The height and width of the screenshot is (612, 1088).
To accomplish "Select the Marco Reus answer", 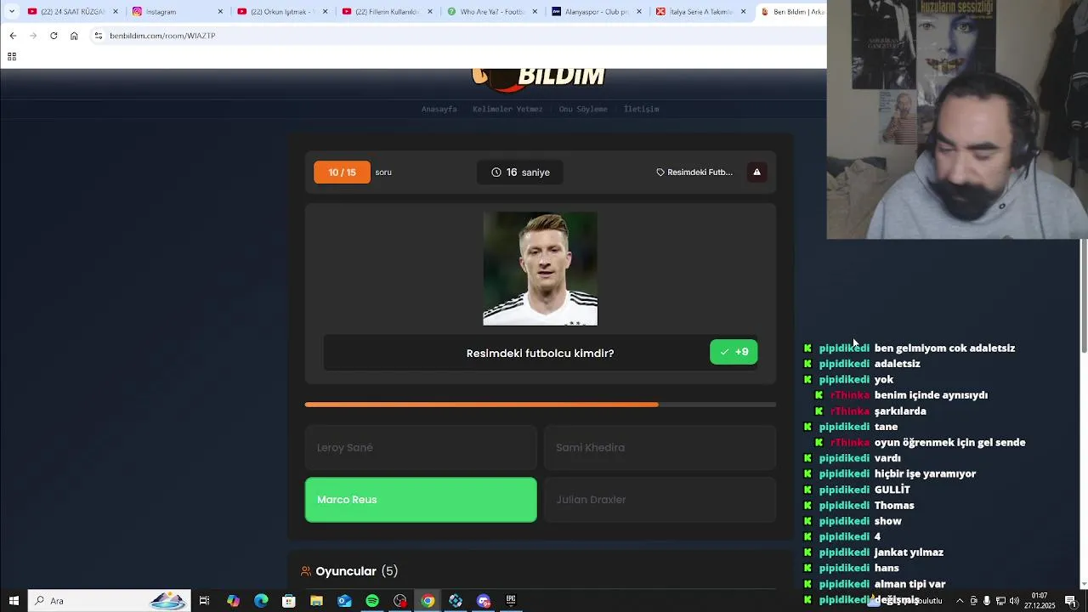I will click(421, 500).
